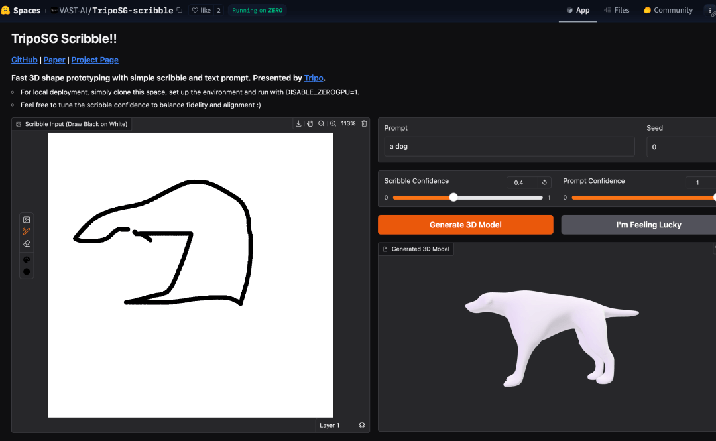Zoom out on the scribble canvas
This screenshot has height=441, width=716.
tap(321, 123)
